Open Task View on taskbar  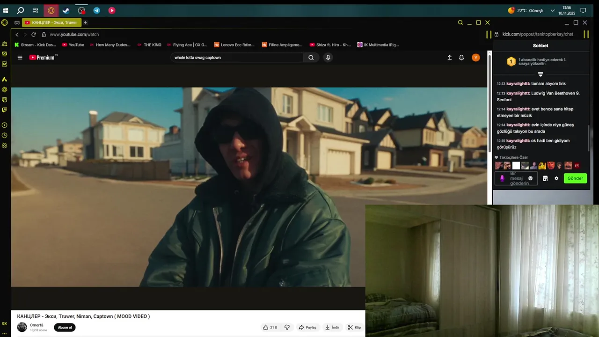(35, 10)
